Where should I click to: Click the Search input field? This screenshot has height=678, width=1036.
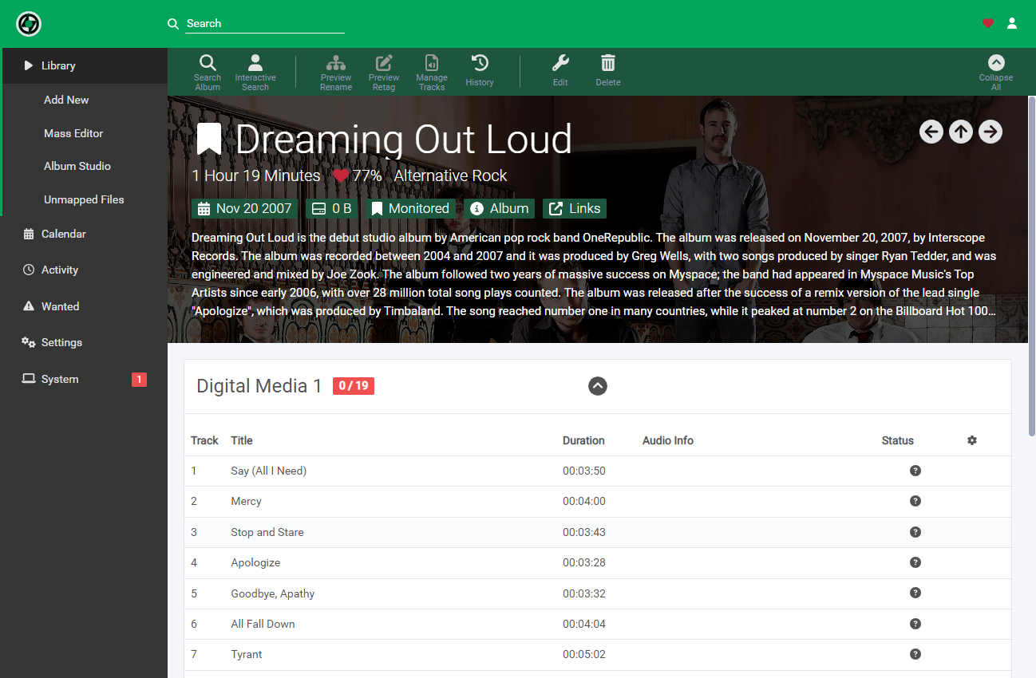(265, 24)
